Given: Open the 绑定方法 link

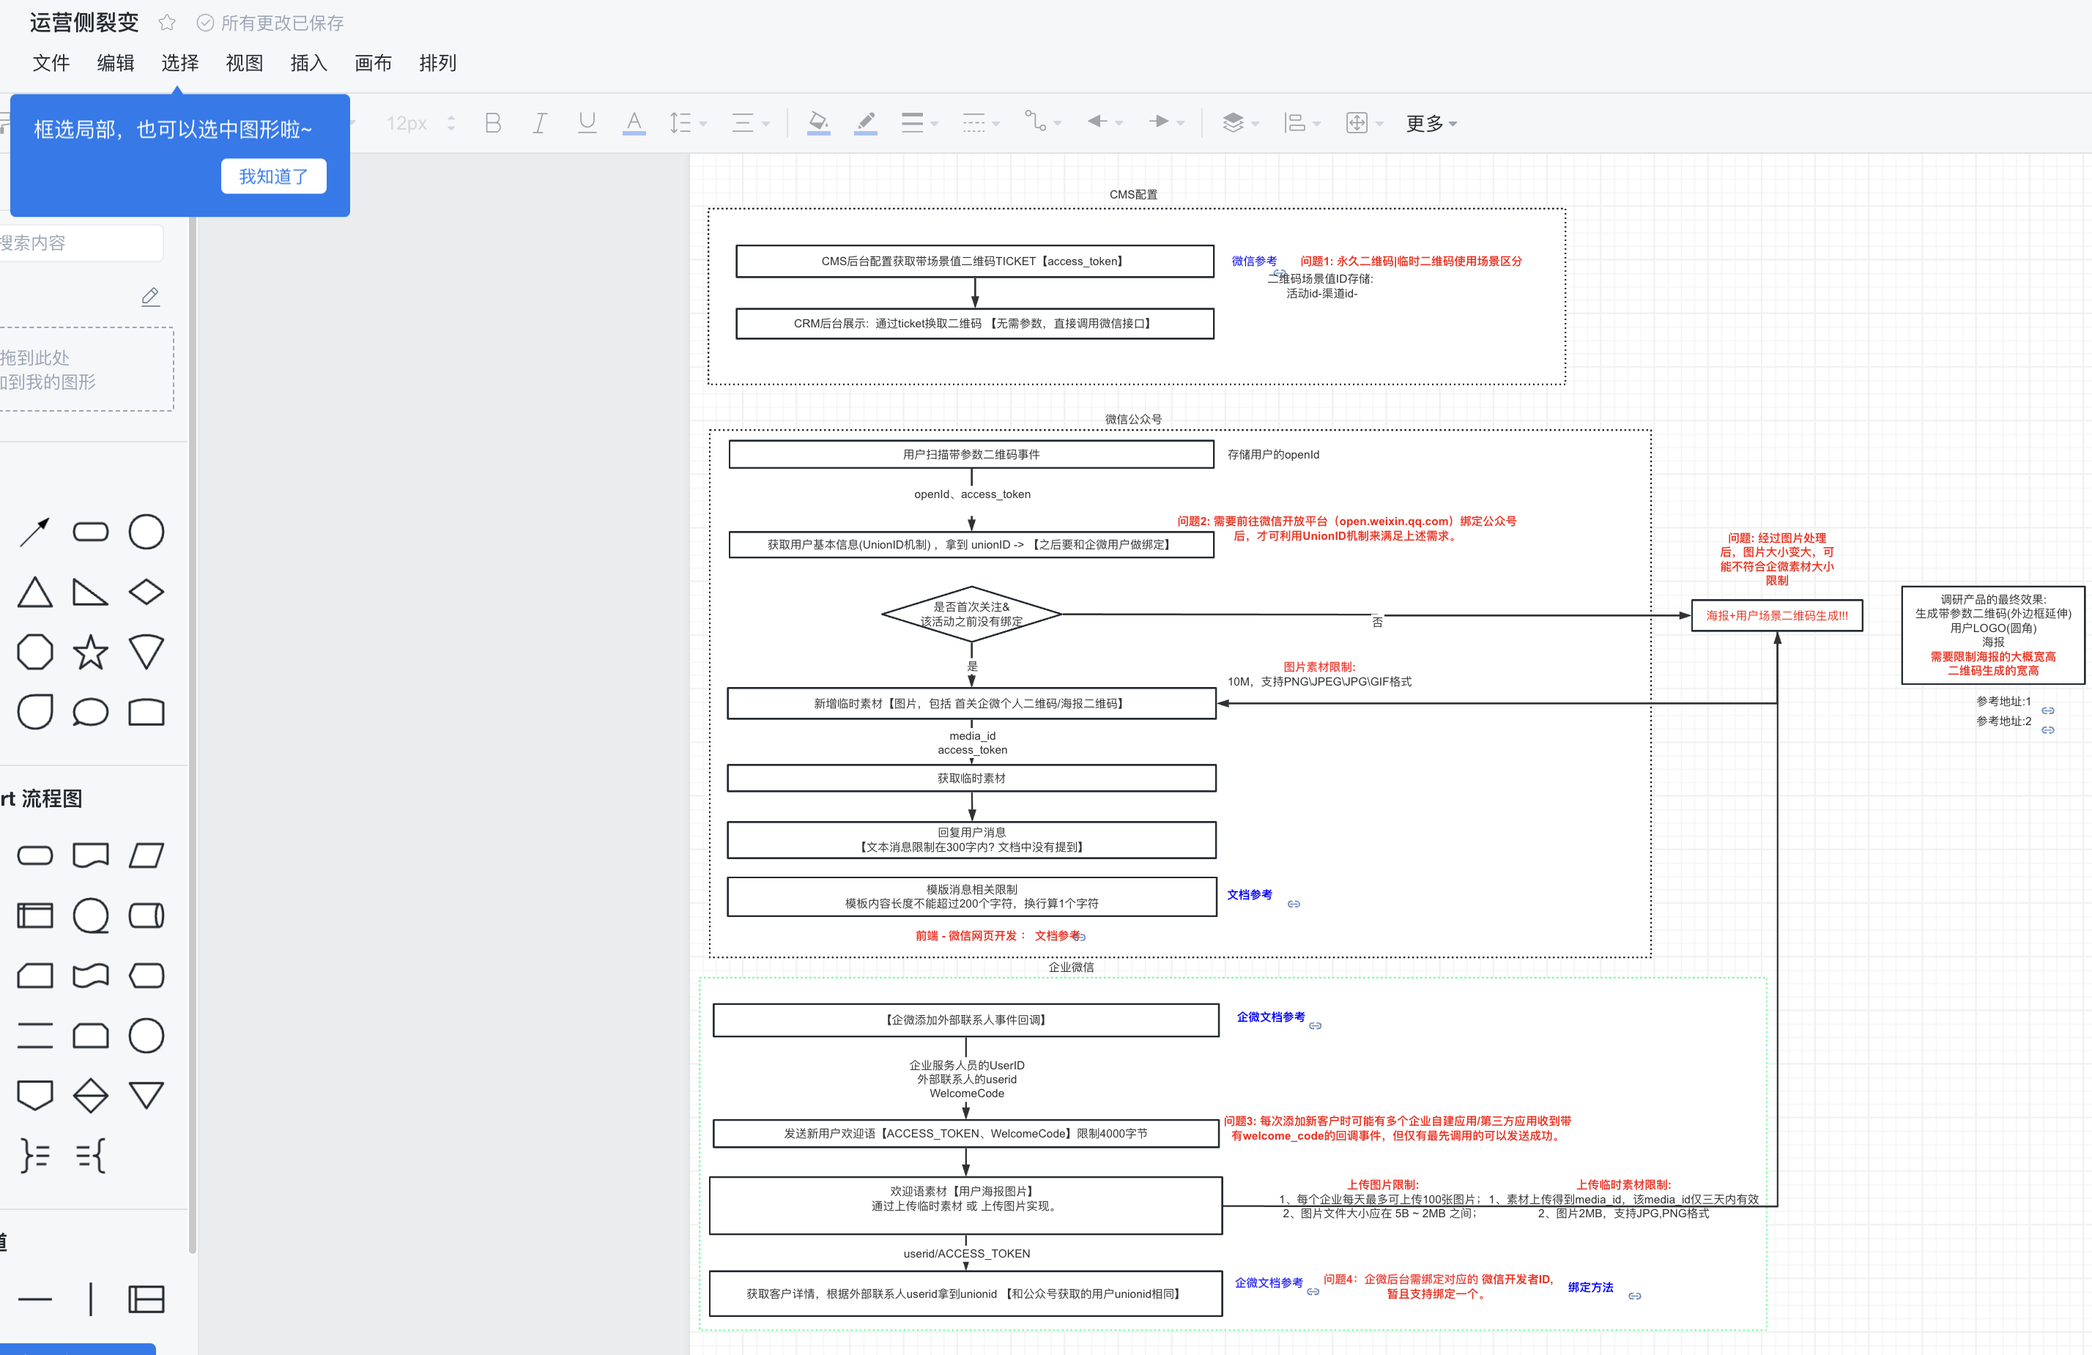Looking at the screenshot, I should pos(1590,1288).
